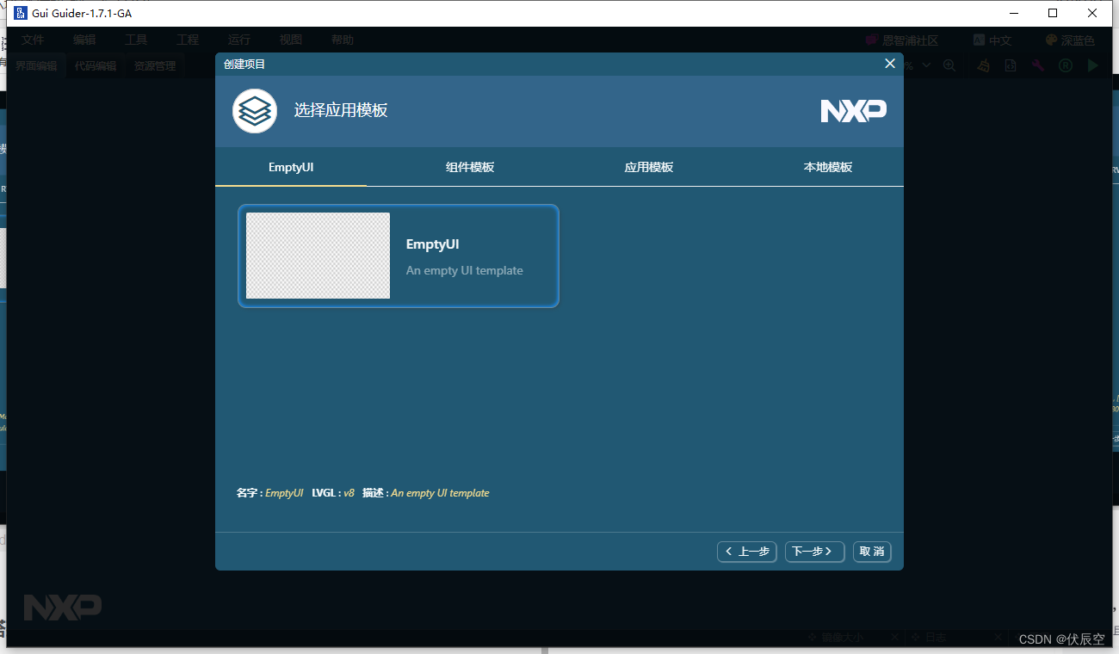Open the 运行 menu in main window

point(239,40)
